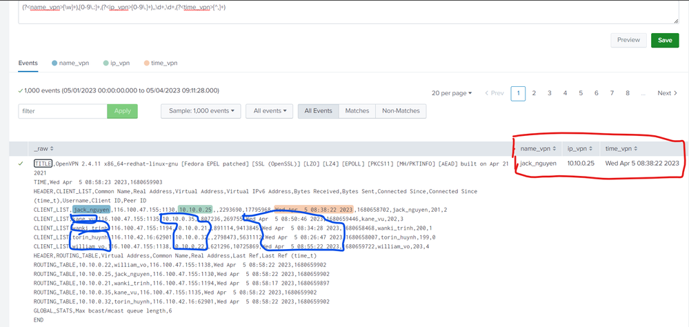Select the All Events toggle

click(318, 110)
